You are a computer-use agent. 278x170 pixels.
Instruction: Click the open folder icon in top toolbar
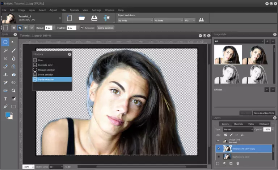tap(82, 18)
